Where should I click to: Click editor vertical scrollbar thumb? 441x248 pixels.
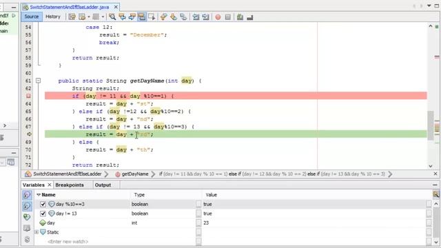click(x=430, y=125)
